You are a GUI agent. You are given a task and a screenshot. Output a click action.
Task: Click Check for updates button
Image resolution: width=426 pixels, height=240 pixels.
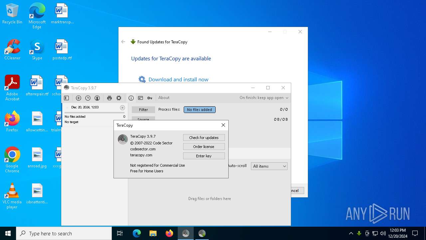pyautogui.click(x=204, y=138)
